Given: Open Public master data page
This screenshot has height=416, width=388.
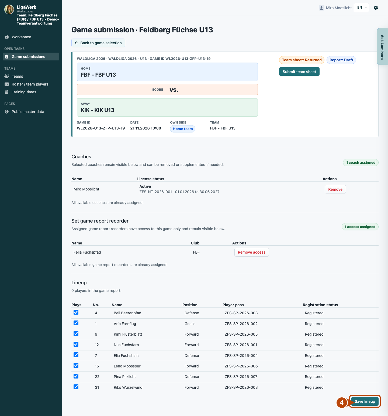Looking at the screenshot, I should tap(31, 112).
